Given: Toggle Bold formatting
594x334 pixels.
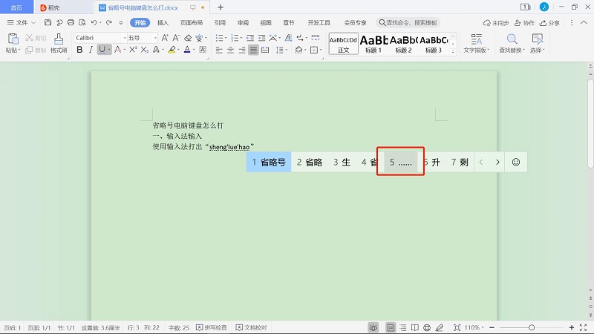Looking at the screenshot, I should point(79,50).
